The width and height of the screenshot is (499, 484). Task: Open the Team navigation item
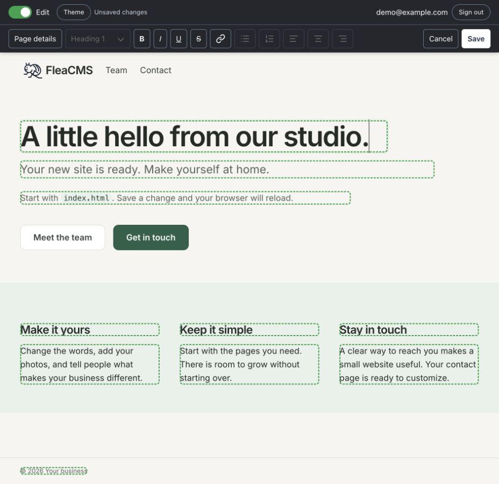pos(117,70)
